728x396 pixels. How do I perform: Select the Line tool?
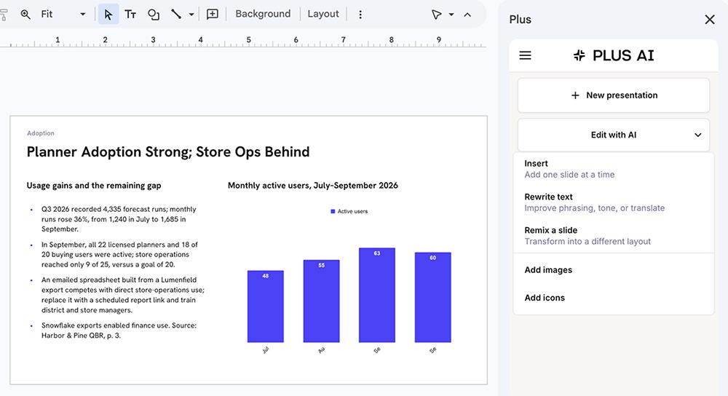[x=176, y=15]
